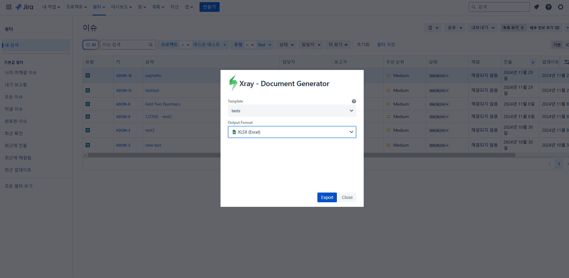Viewport: 569px width, 278px height.
Task: Open the BACKLOG status dropdown for ADON-16
Action: [439, 76]
